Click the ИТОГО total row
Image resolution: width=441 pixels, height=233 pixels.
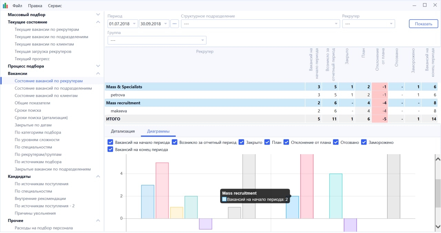click(271, 119)
